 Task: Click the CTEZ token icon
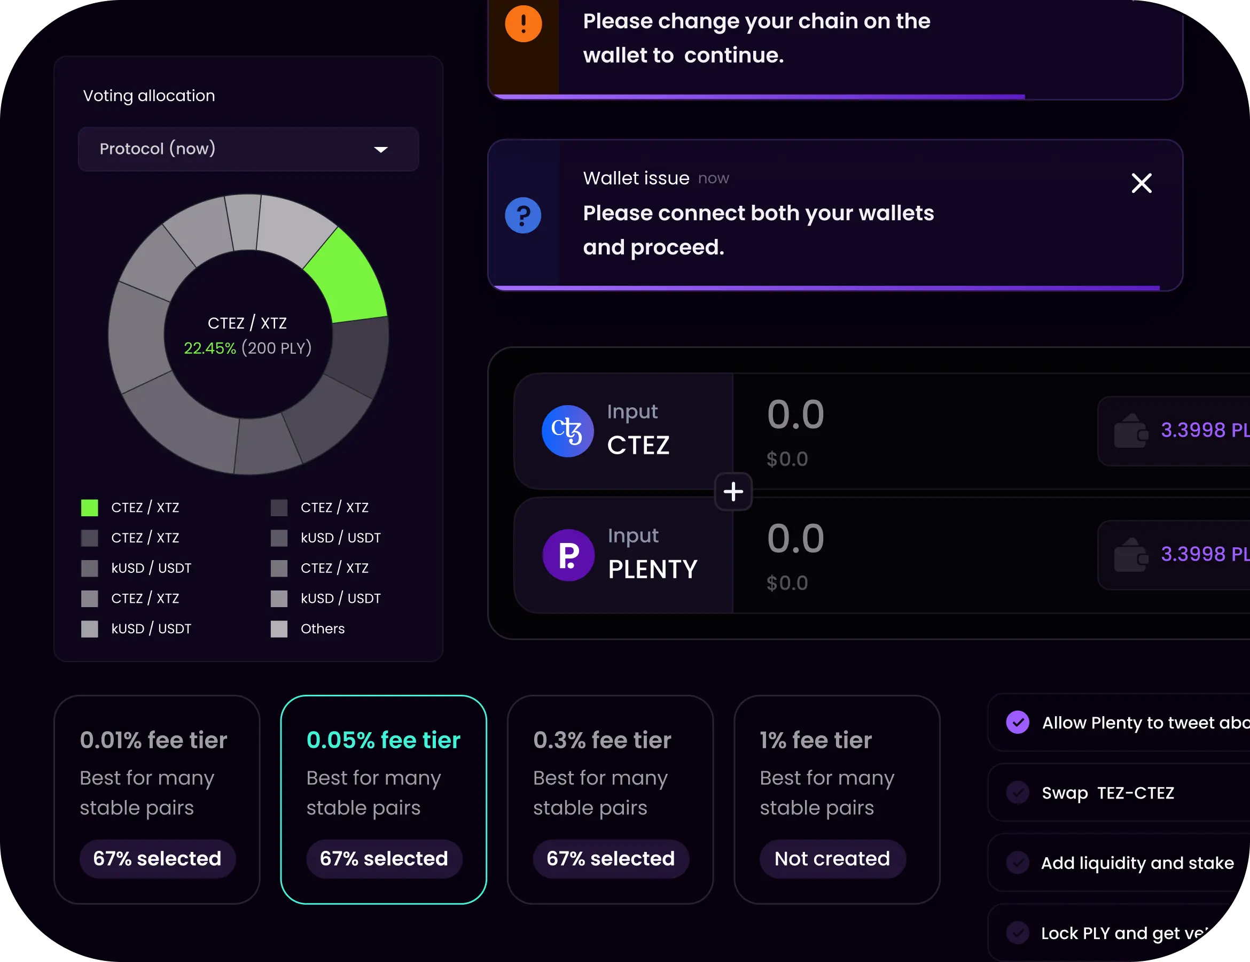[567, 431]
